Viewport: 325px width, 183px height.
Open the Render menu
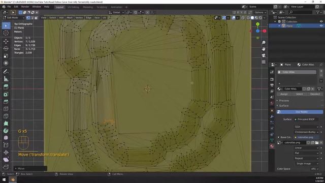(x=25, y=7)
